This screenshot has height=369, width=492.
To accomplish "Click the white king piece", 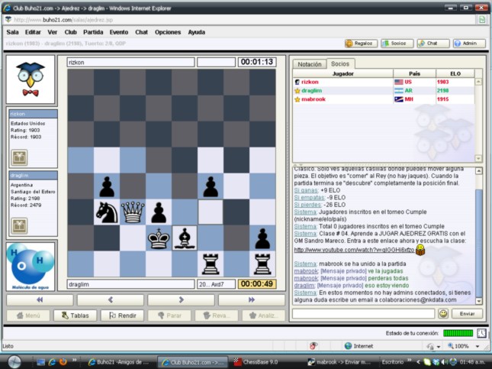I will [159, 238].
